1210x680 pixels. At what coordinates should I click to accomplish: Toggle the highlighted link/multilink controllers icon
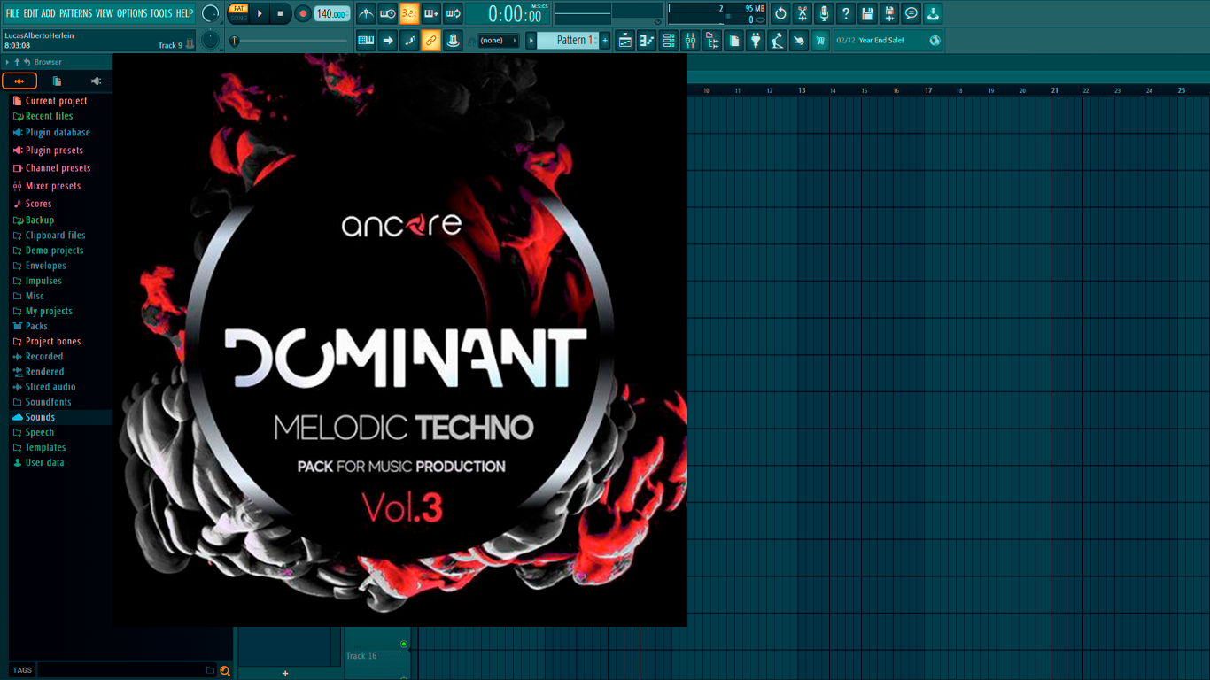431,40
